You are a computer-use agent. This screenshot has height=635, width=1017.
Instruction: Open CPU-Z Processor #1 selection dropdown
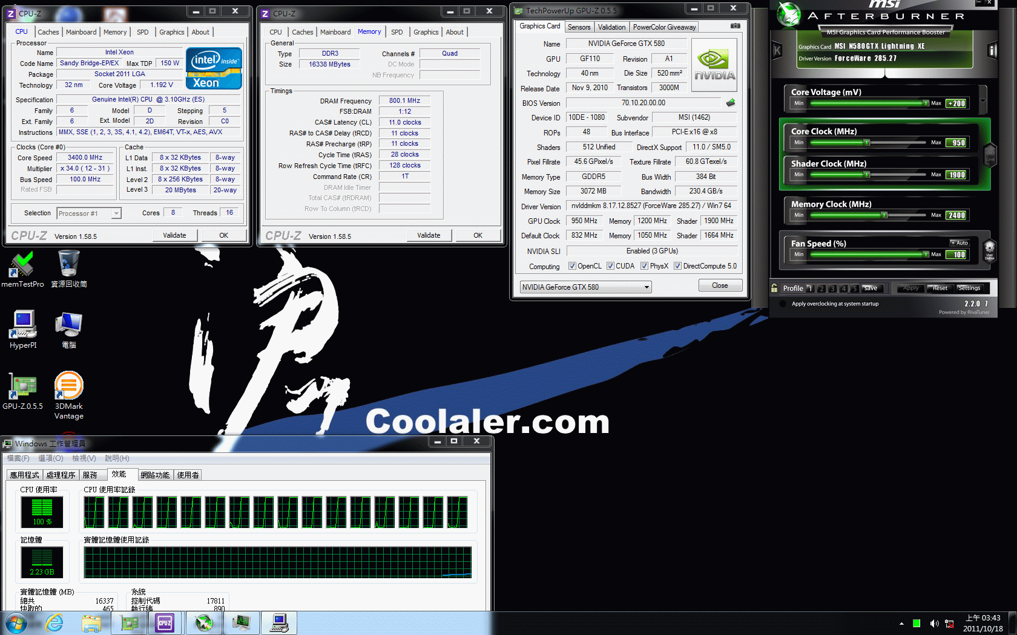(x=89, y=213)
